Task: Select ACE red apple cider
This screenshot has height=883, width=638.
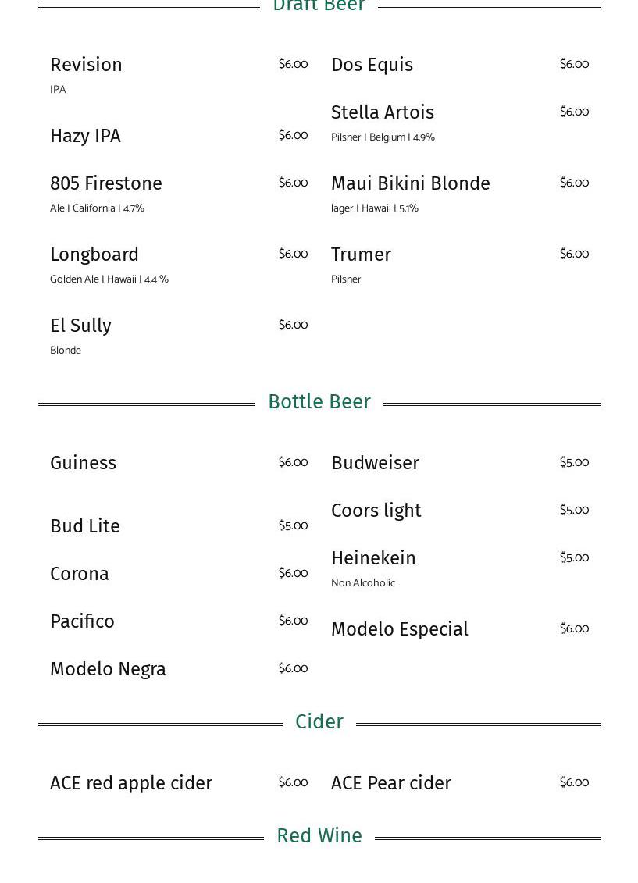Action: [131, 783]
